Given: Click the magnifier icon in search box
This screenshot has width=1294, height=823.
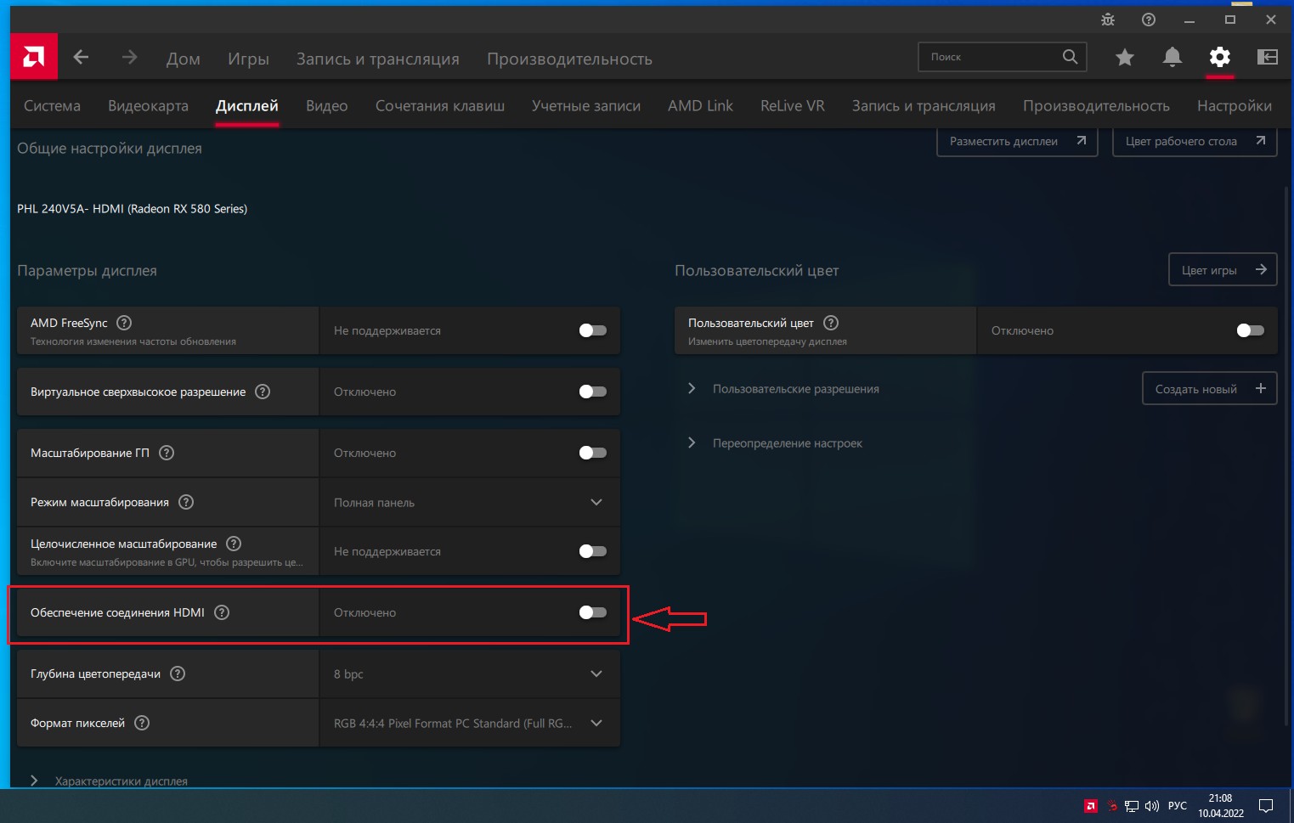Looking at the screenshot, I should pyautogui.click(x=1070, y=57).
